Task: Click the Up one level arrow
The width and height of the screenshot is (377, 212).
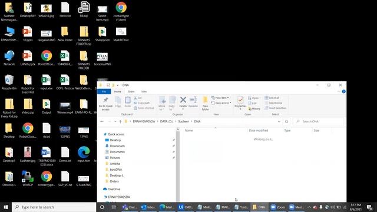Action: [x=120, y=121]
